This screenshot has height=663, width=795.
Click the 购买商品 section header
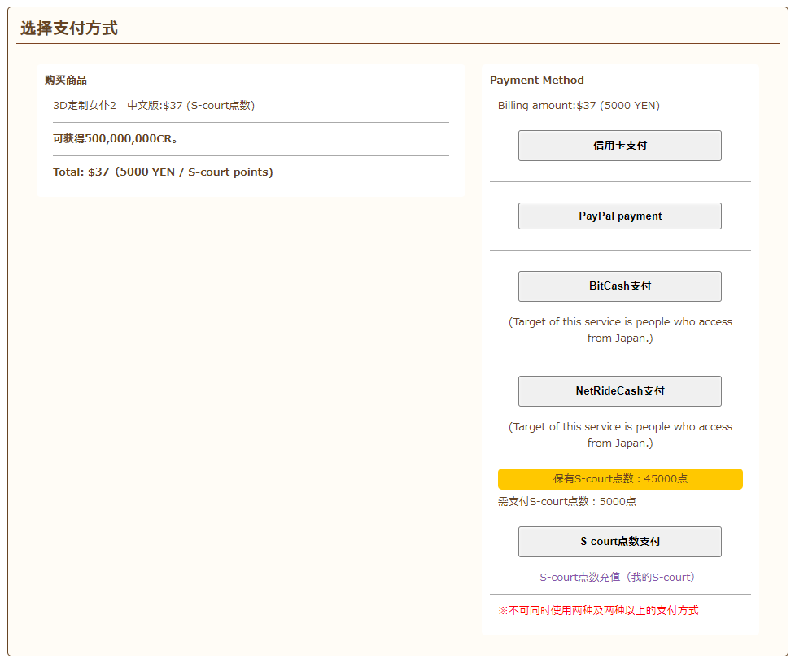tap(66, 80)
